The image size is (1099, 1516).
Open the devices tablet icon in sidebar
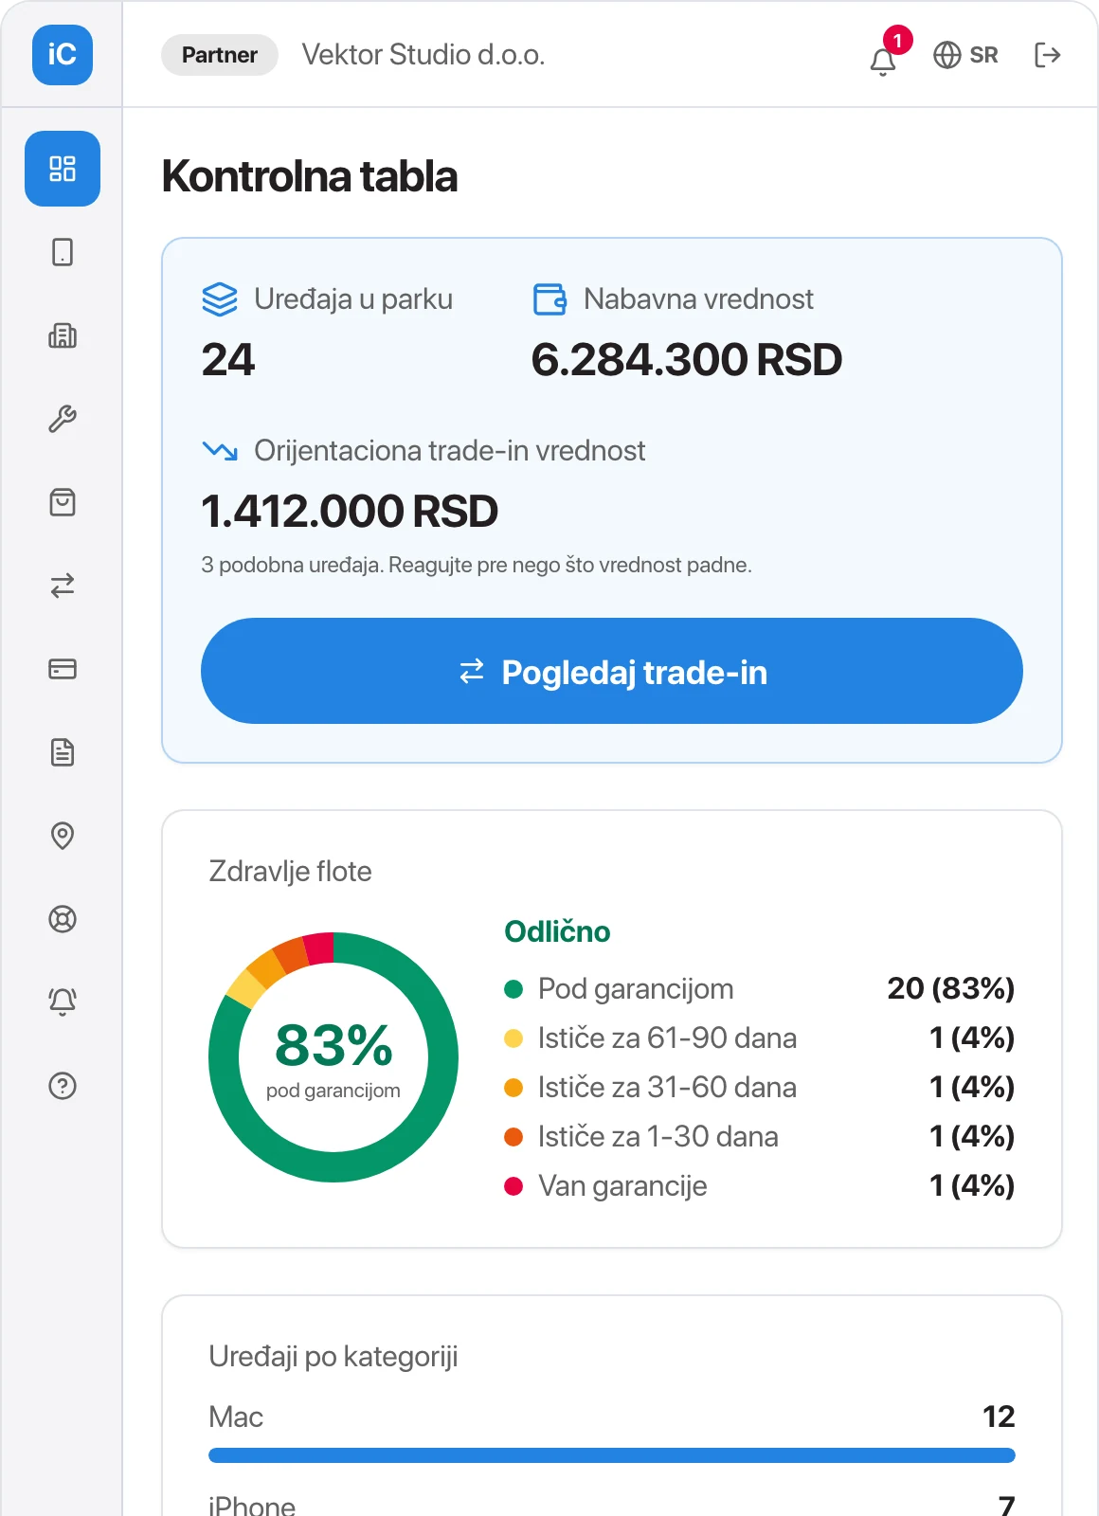point(63,252)
